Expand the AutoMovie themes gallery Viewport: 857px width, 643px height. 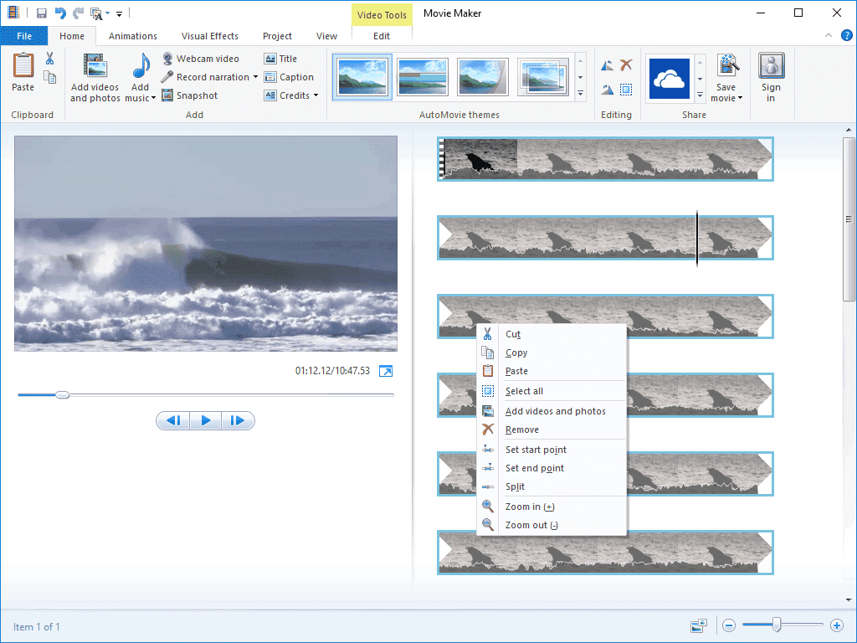click(581, 94)
